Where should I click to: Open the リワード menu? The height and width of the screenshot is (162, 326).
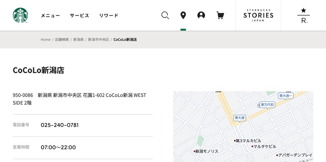pos(109,15)
